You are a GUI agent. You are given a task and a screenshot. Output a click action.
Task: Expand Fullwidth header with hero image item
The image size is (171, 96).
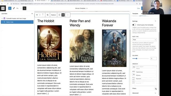tap(2, 18)
